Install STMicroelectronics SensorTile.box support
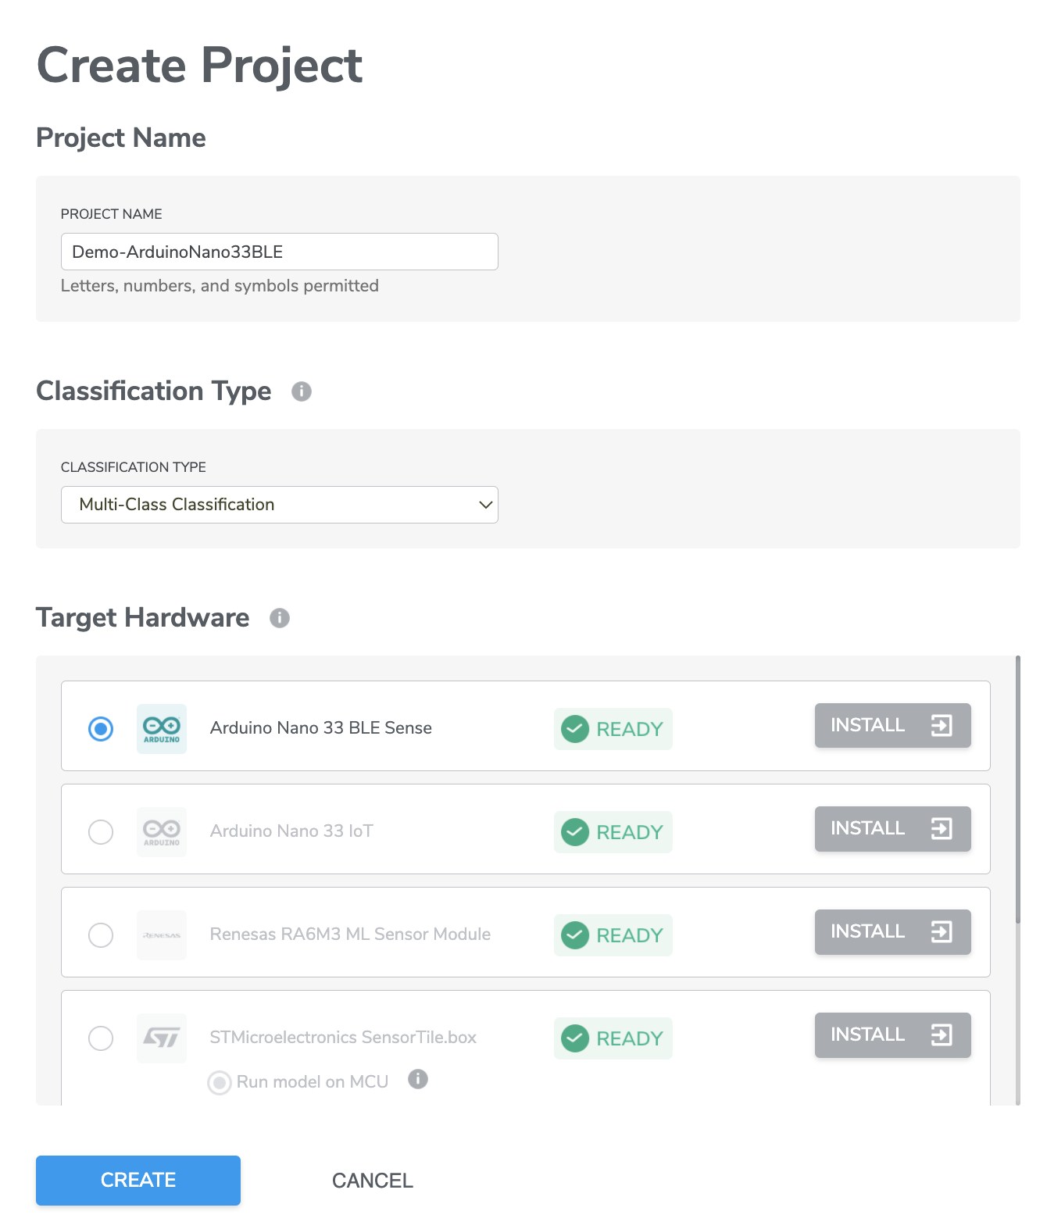 coord(893,1035)
